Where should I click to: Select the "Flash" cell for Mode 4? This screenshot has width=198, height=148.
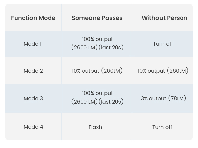(95, 127)
